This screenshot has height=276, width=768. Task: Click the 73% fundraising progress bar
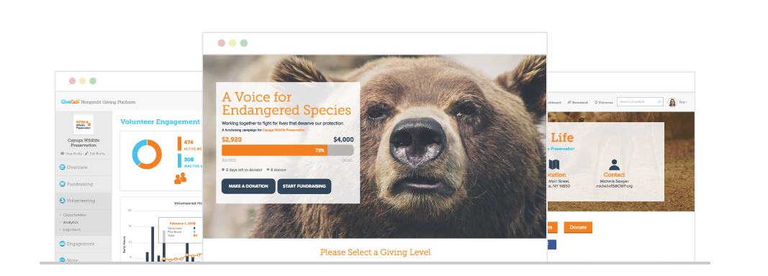[x=287, y=150]
